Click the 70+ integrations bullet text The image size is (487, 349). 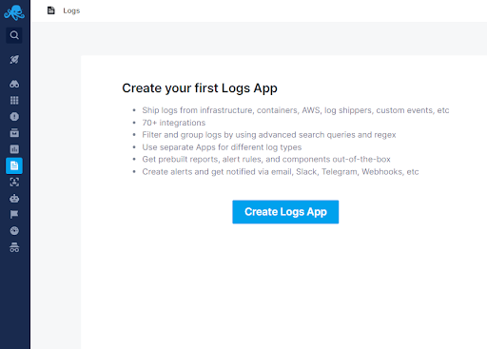click(174, 123)
